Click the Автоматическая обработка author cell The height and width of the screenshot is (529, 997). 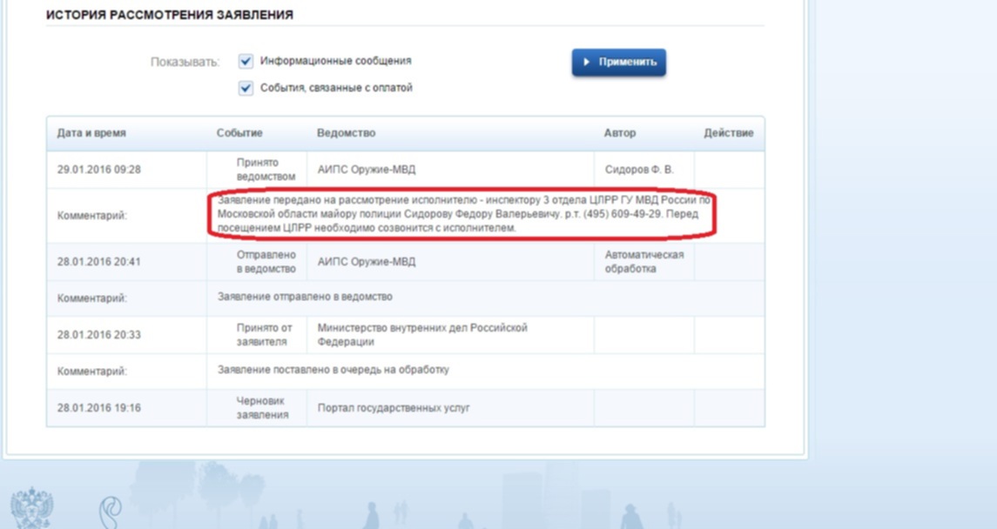click(x=644, y=262)
